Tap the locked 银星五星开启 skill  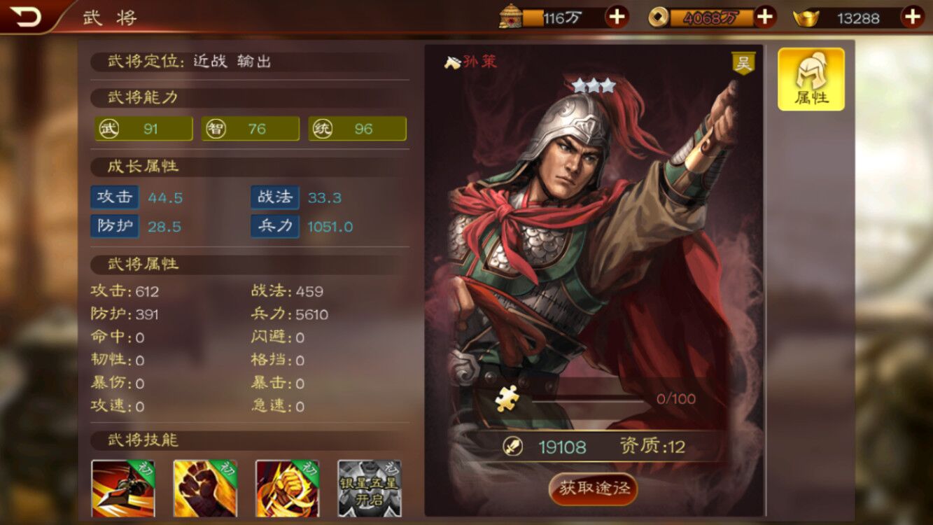point(370,488)
